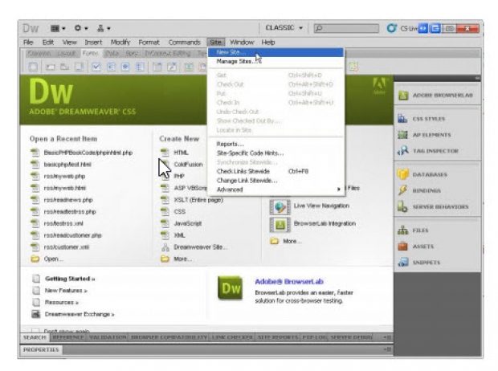Click the Live View Navigation video icon

pos(280,206)
